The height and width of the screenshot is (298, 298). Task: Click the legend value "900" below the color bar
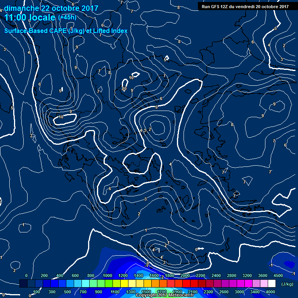point(99,292)
